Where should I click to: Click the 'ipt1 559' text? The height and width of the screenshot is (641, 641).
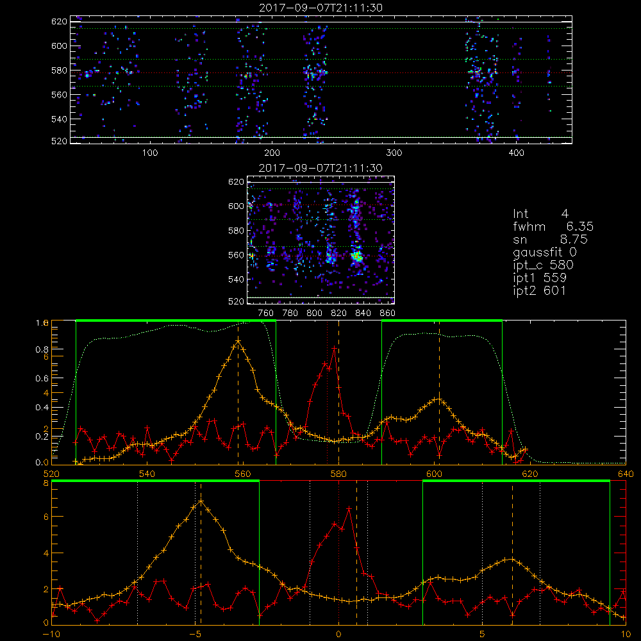540,278
